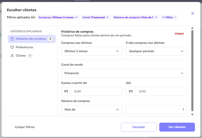Click the 'CRITÉRIOS OPCIONAIS' heading
202x138 pixels.
26,31
